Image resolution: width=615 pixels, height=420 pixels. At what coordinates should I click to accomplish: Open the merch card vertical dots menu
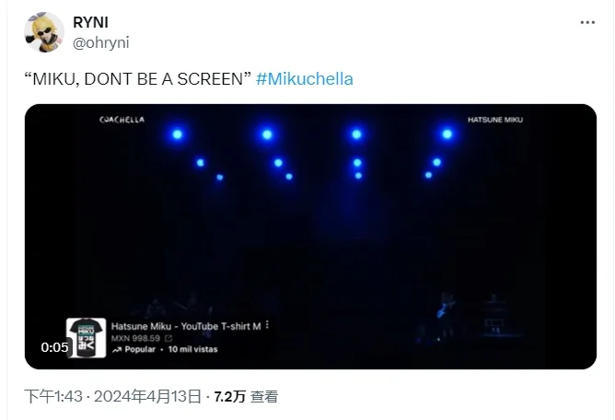268,325
